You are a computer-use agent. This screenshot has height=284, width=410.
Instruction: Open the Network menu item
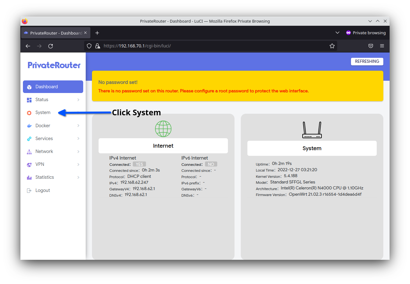click(53, 151)
